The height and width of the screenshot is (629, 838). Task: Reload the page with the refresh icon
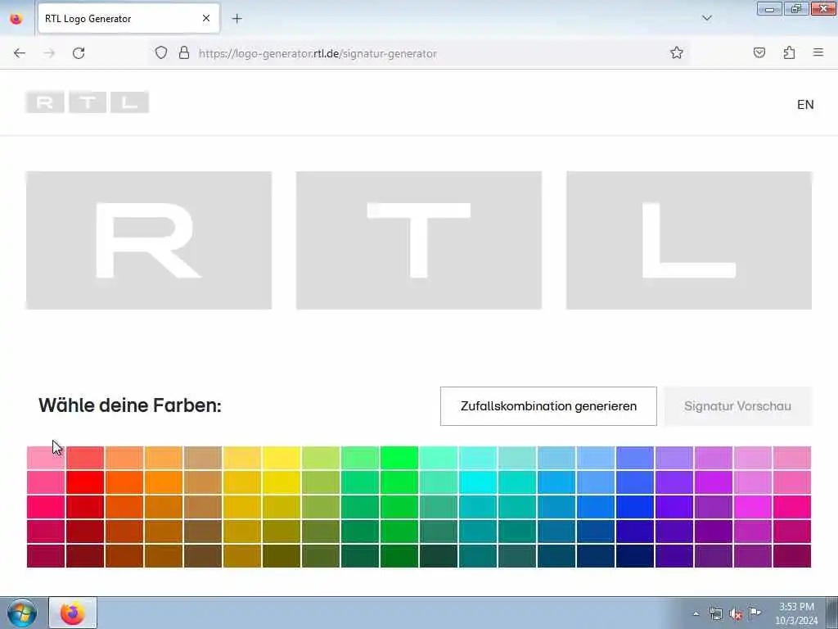[79, 53]
